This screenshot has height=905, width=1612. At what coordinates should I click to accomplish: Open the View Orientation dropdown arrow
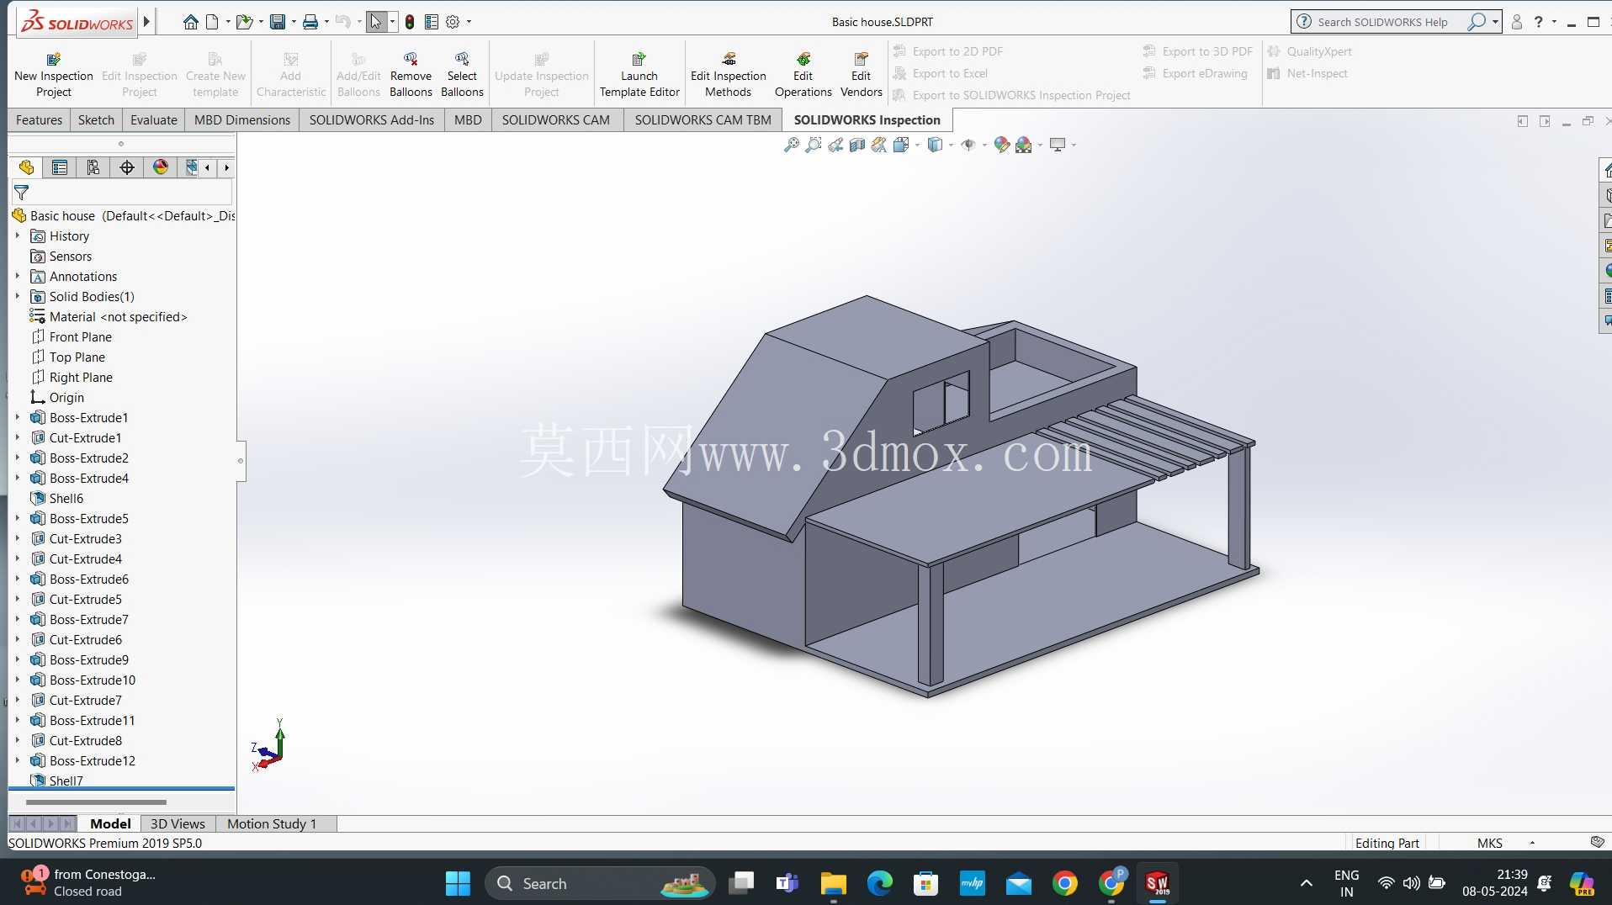coord(917,145)
